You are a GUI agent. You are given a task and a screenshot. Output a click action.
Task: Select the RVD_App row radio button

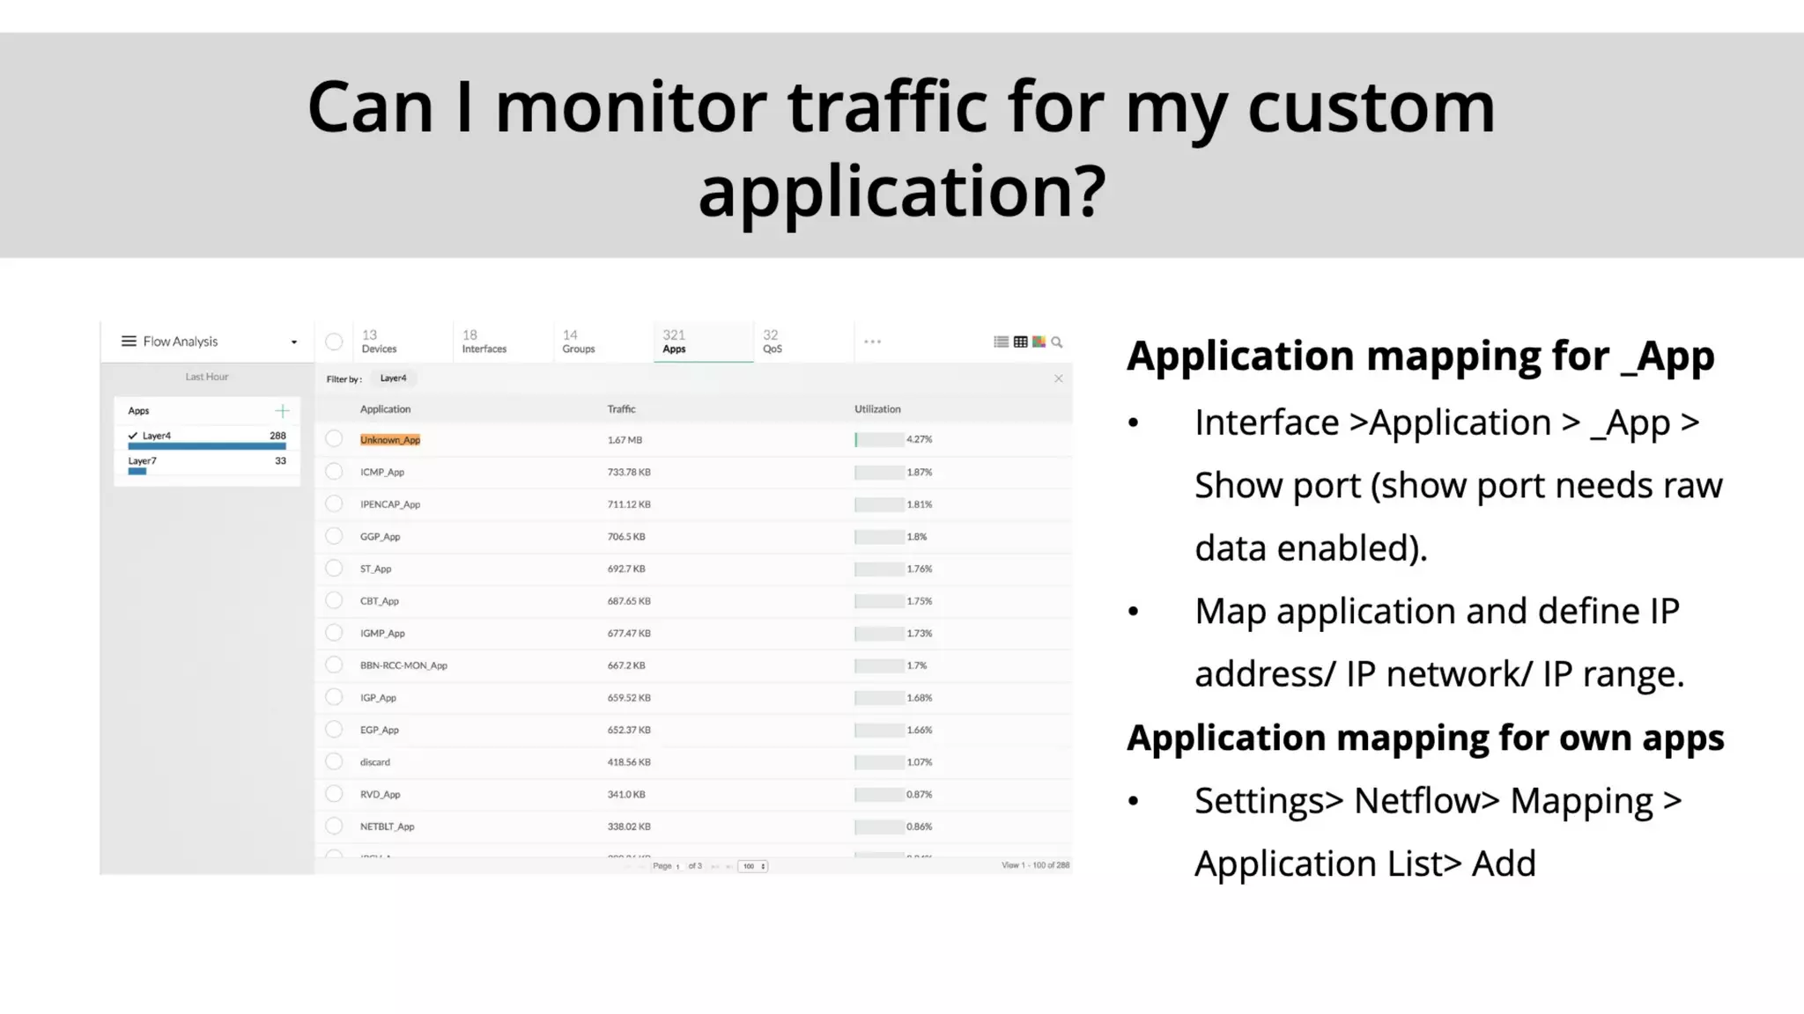tap(334, 793)
